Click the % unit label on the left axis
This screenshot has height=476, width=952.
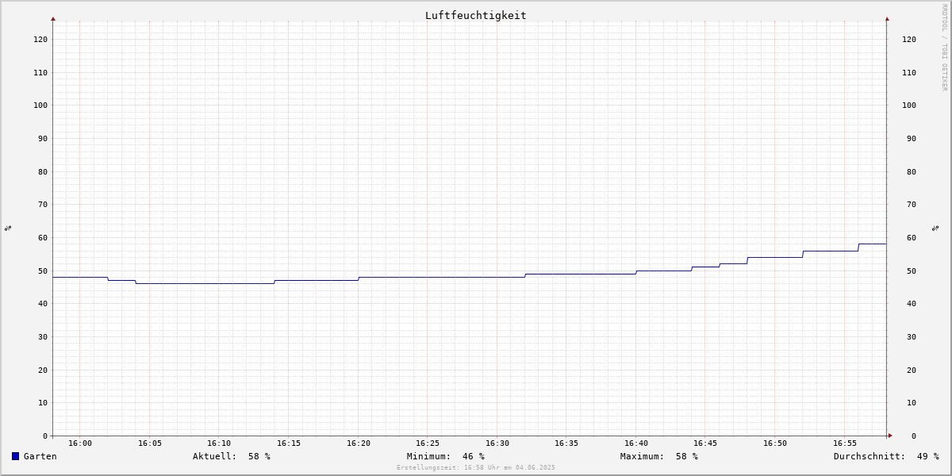coord(8,228)
